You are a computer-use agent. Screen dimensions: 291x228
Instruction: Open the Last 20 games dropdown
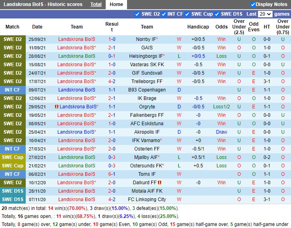(265, 14)
